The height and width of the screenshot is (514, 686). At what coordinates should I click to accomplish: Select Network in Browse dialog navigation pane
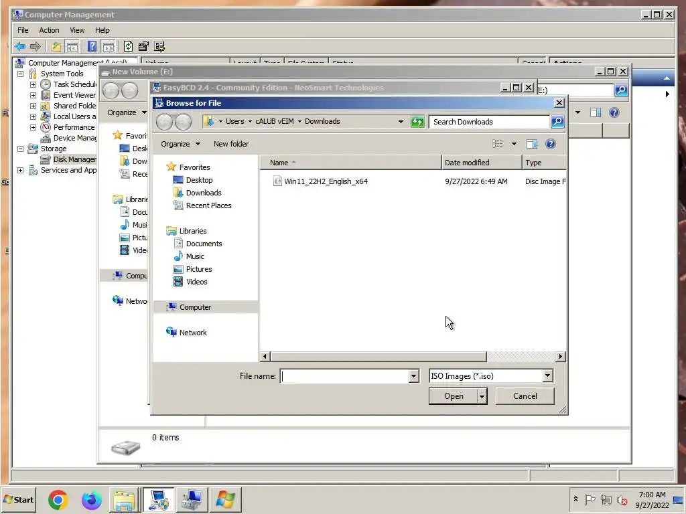point(186,333)
